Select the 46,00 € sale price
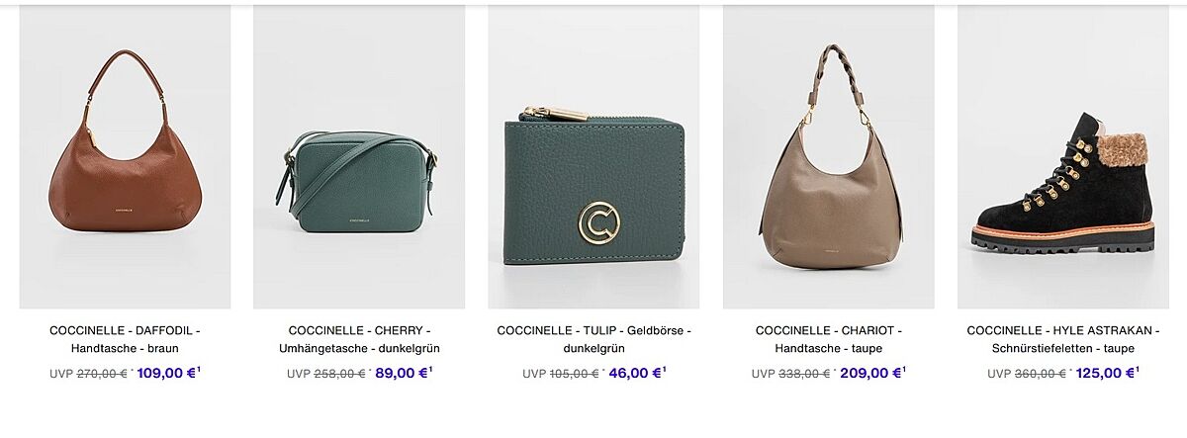 point(635,373)
